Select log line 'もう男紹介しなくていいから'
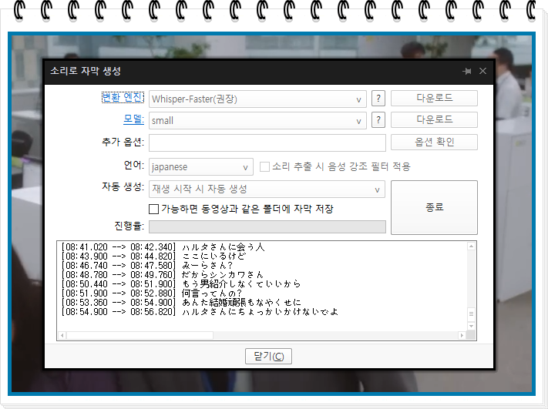 click(x=180, y=284)
